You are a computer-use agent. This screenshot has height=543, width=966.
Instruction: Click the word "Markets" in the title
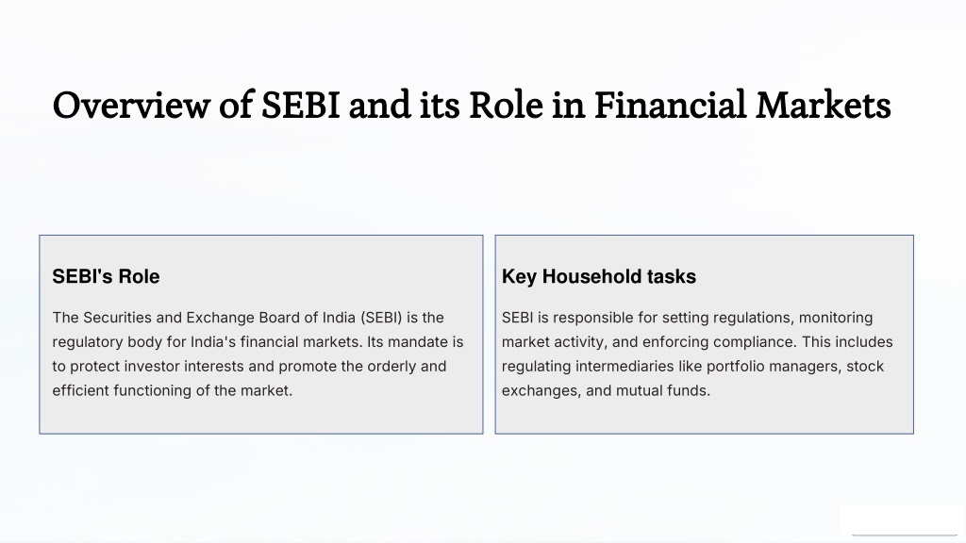(x=824, y=106)
